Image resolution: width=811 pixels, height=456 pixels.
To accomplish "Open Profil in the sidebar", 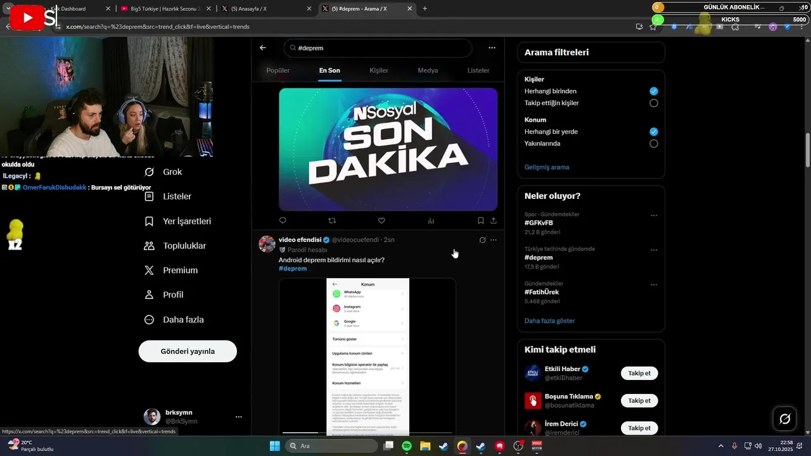I will (164, 294).
